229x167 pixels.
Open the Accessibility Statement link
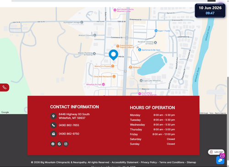(125, 162)
